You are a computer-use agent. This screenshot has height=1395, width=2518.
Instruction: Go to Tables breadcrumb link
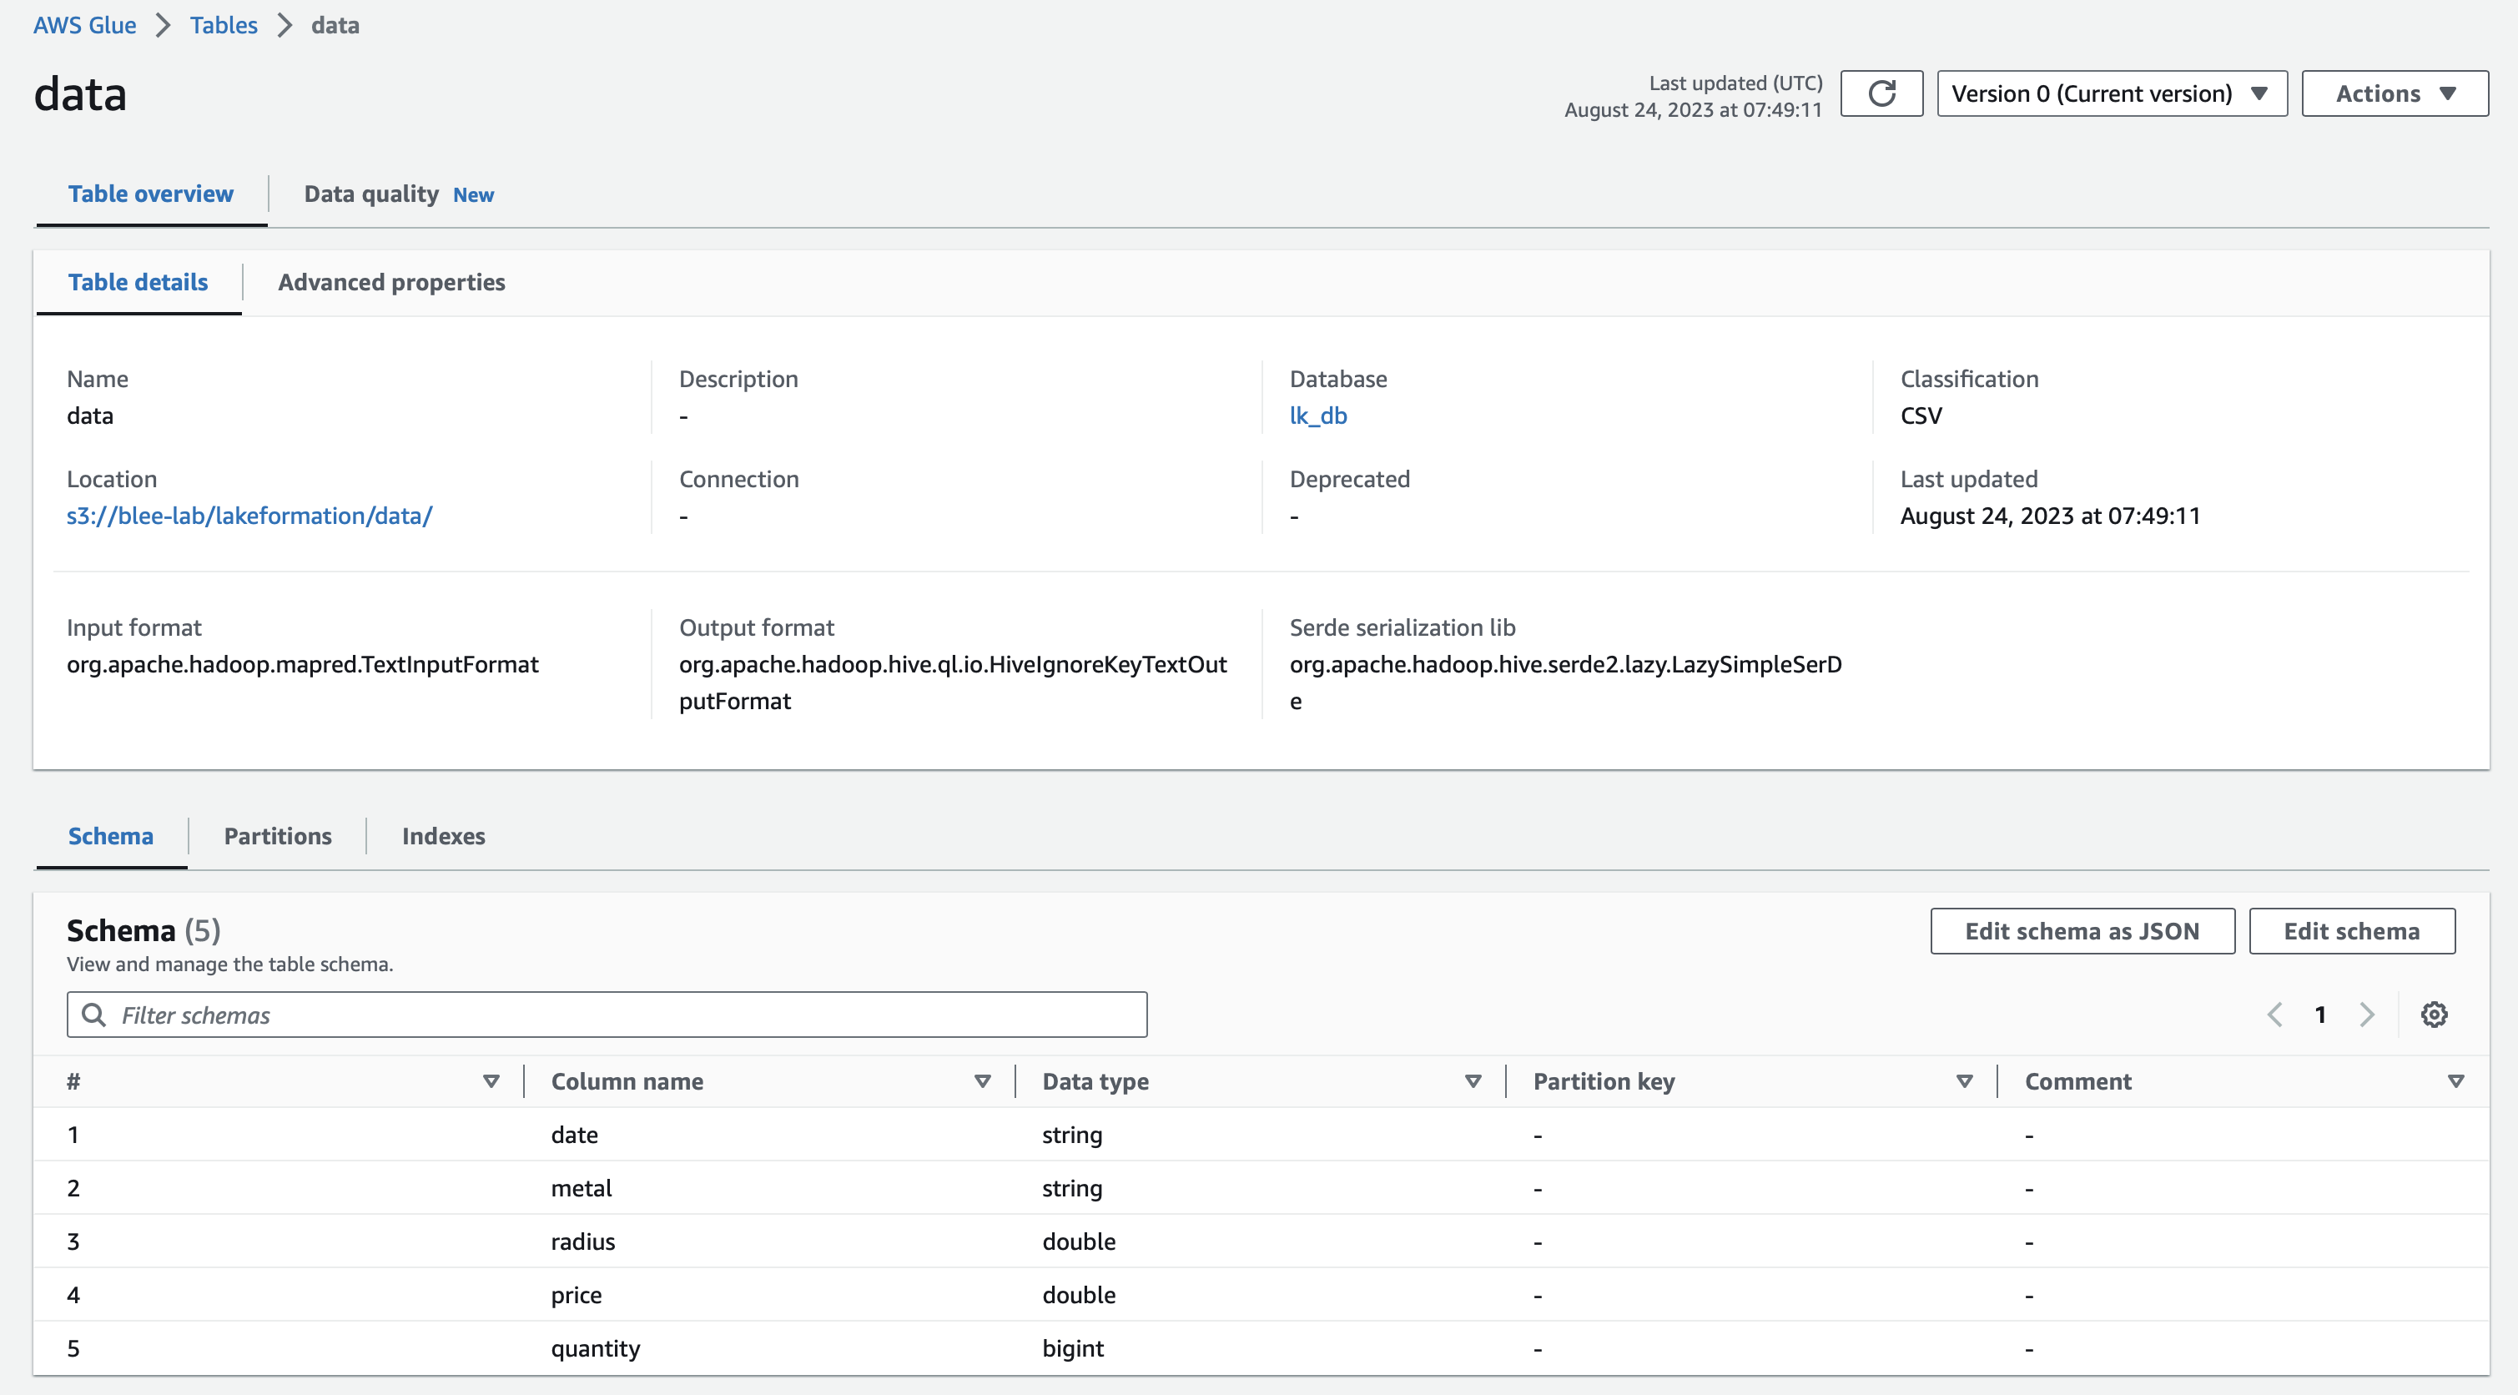coord(224,25)
